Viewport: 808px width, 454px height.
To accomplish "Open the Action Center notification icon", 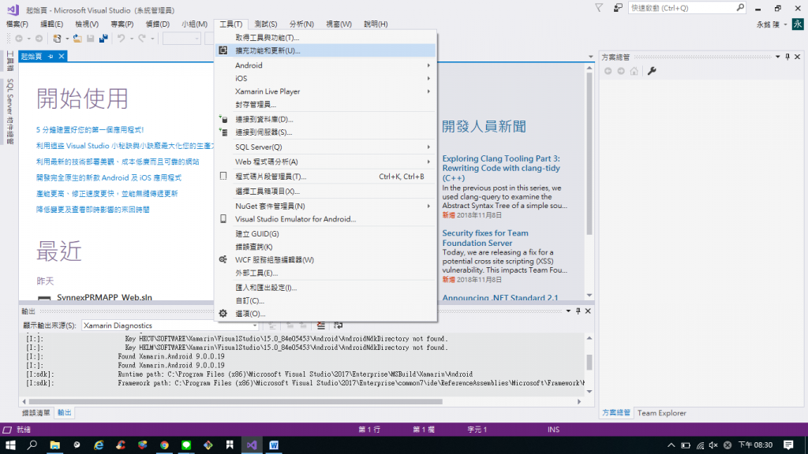I will click(x=788, y=445).
